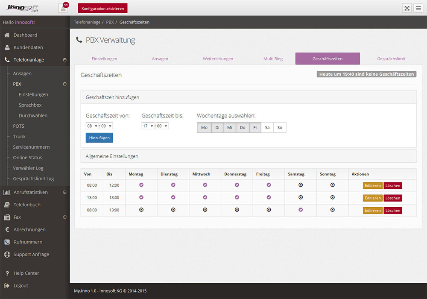Click the innosoft logo
Viewport: 427px width, 299px height.
coord(22,8)
